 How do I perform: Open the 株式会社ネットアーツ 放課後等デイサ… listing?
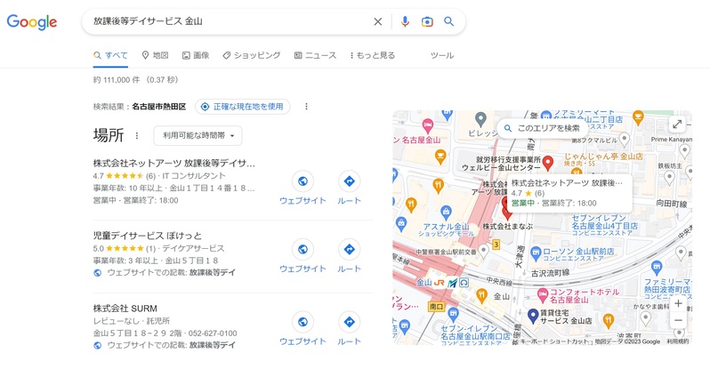[174, 163]
